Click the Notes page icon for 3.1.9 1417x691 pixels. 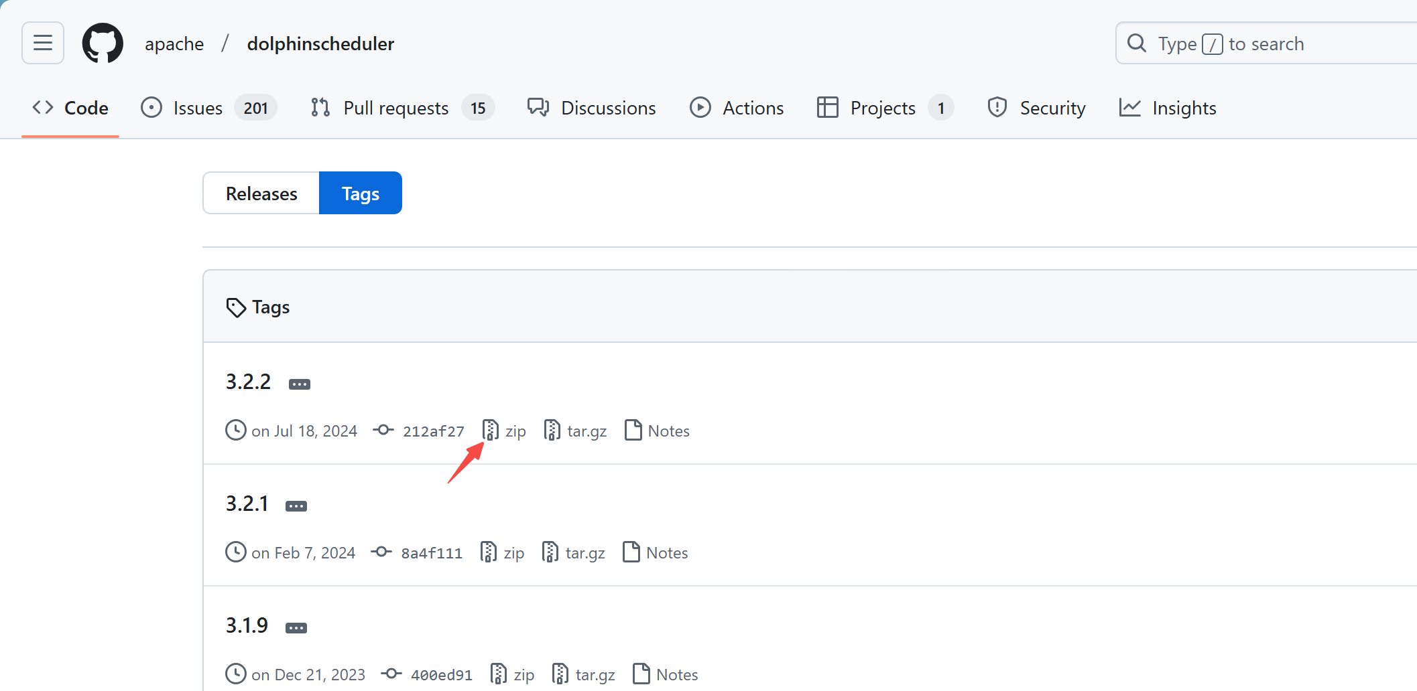[x=641, y=674]
